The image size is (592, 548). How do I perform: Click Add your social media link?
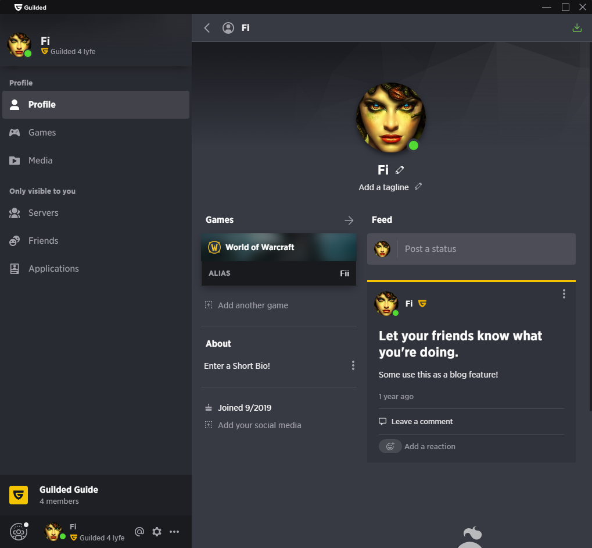(259, 425)
